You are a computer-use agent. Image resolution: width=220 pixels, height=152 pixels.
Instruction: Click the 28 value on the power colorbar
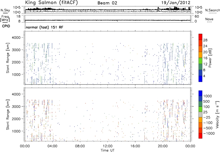click(x=205, y=40)
